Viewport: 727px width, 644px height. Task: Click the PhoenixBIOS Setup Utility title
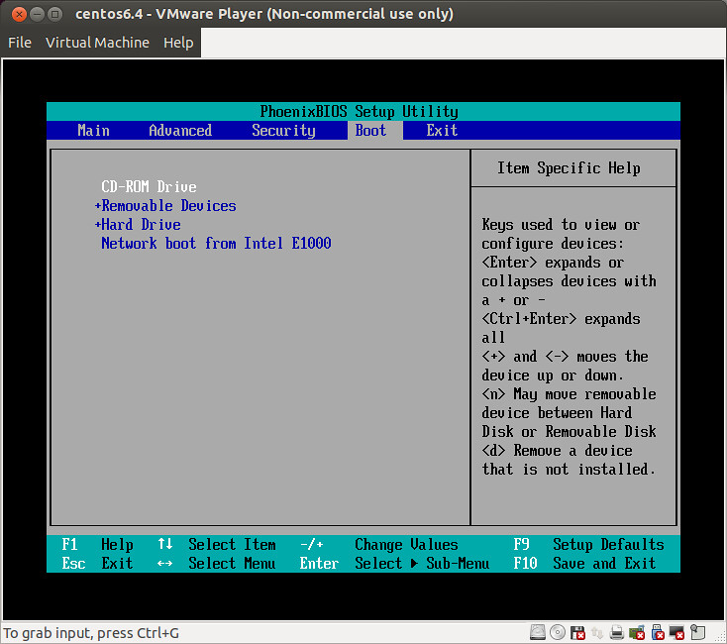pyautogui.click(x=359, y=111)
